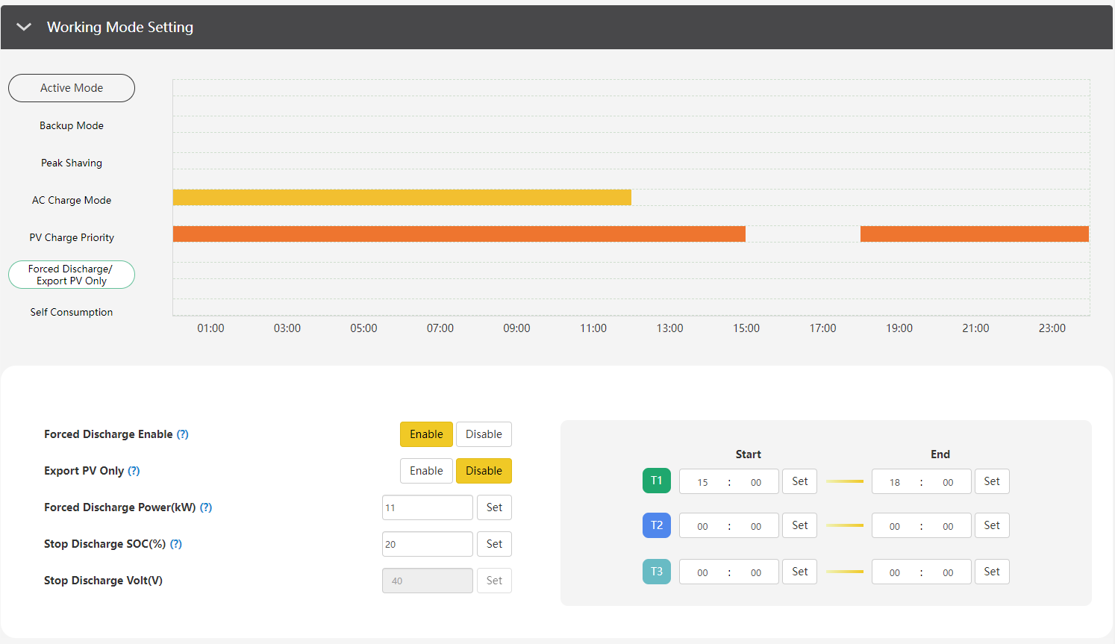Open Self Consumption mode
Screen dimensions: 1115x644
tap(72, 312)
